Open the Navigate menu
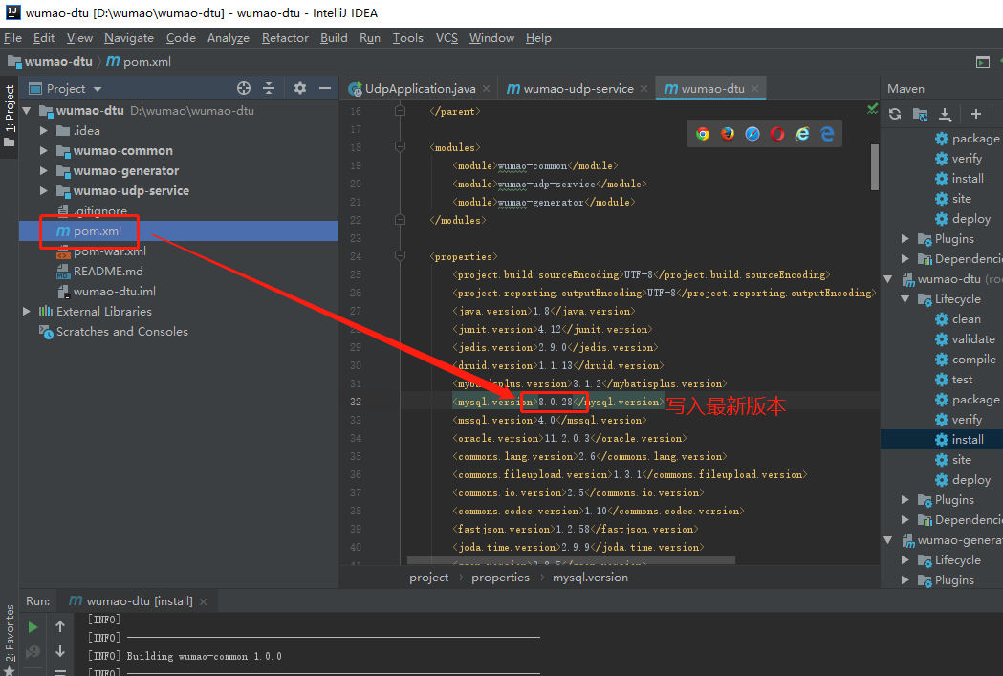The width and height of the screenshot is (1003, 676). click(128, 37)
